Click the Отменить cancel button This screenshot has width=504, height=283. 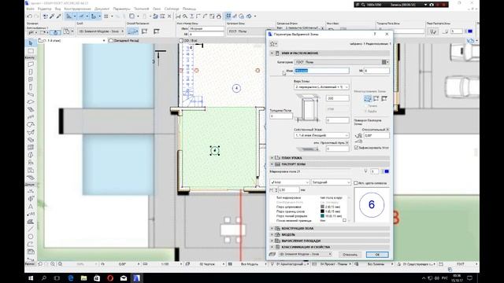[x=350, y=255]
